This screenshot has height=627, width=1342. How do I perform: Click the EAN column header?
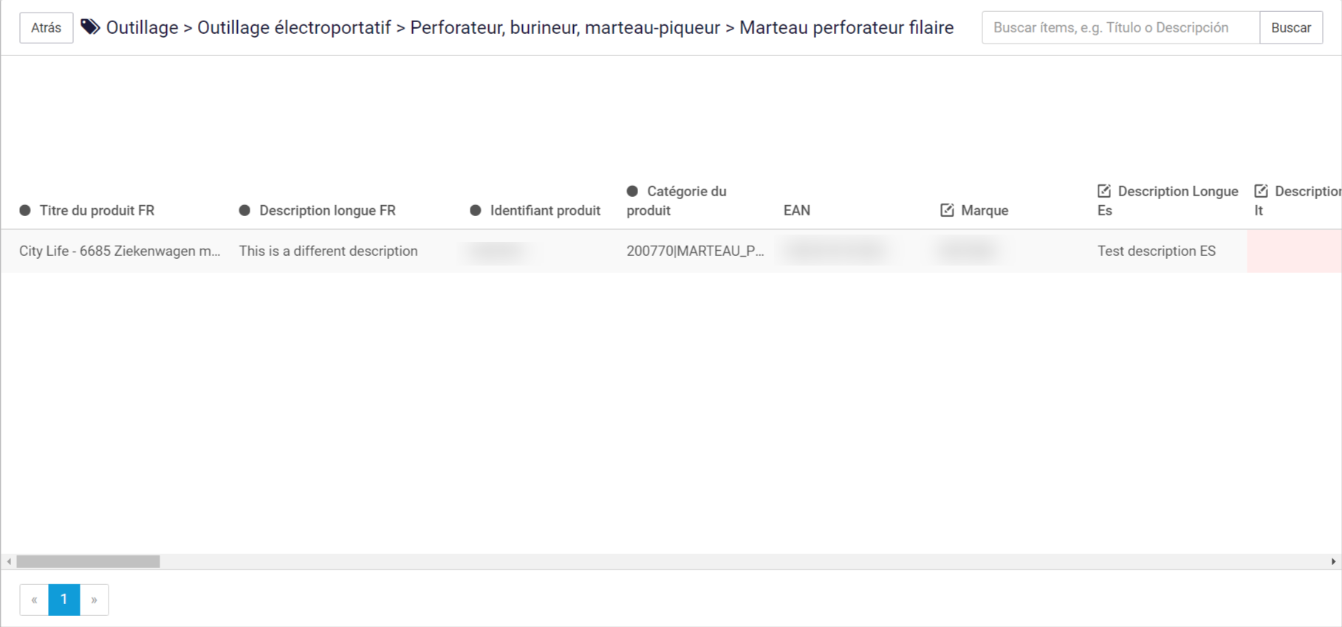coord(797,210)
